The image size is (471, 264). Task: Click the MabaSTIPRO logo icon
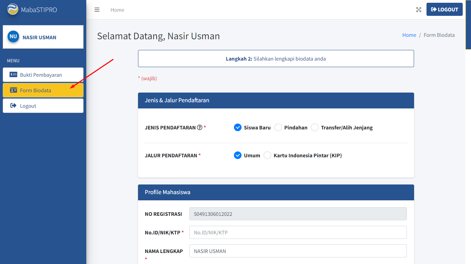tap(13, 9)
